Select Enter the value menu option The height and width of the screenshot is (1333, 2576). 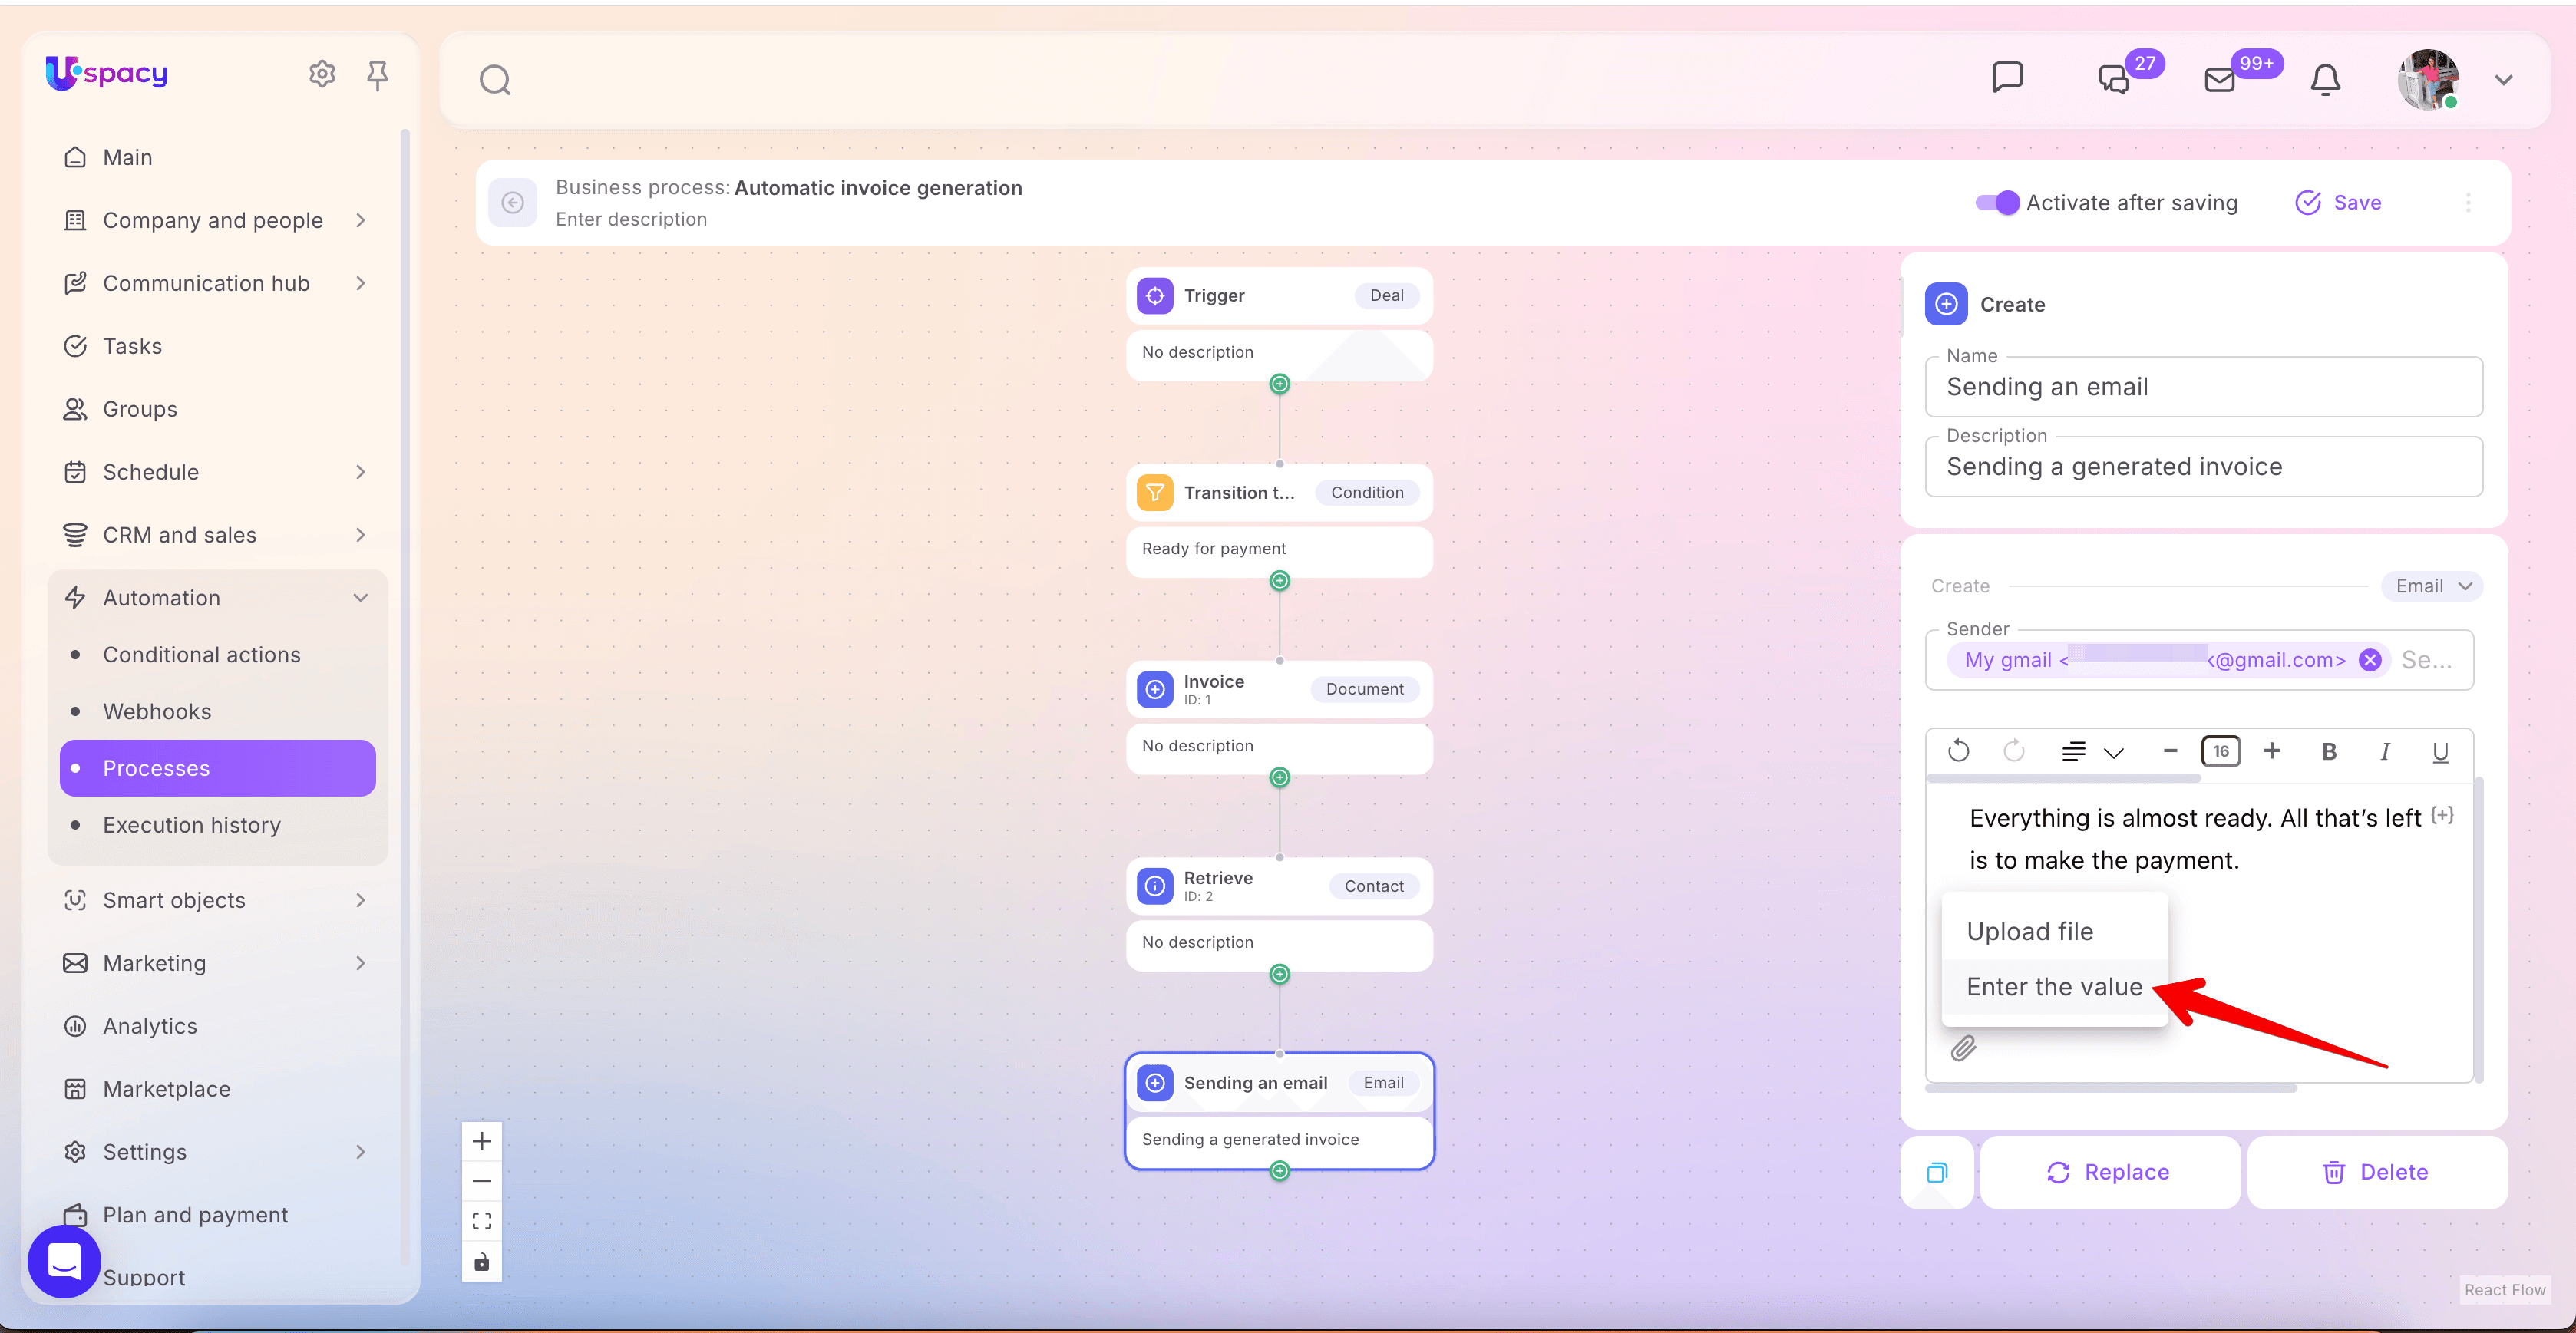click(x=2054, y=987)
